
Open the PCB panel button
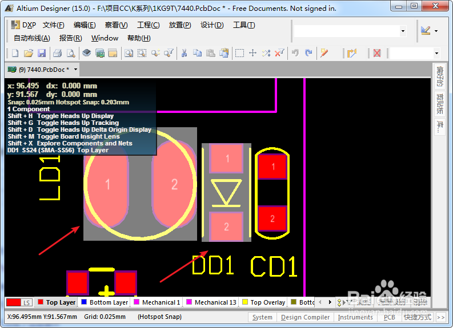click(x=390, y=317)
